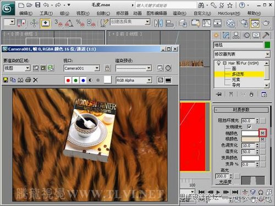
Task: Select the Align tool
Action: pyautogui.click(x=169, y=23)
